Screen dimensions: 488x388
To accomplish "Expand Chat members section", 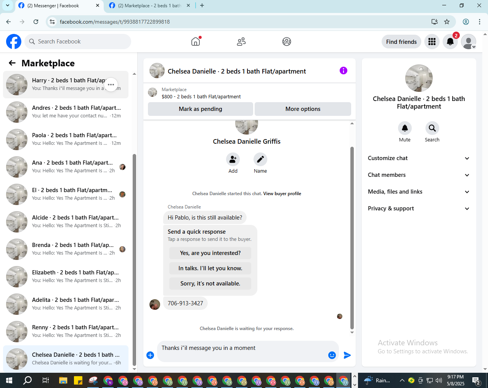I will 419,175.
